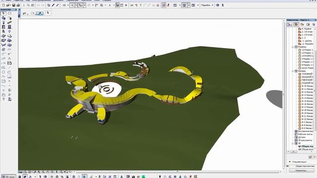Click the Publisher Sets icon in Navigator
Image resolution: width=317 pixels, height=178 pixels.
(x=314, y=24)
